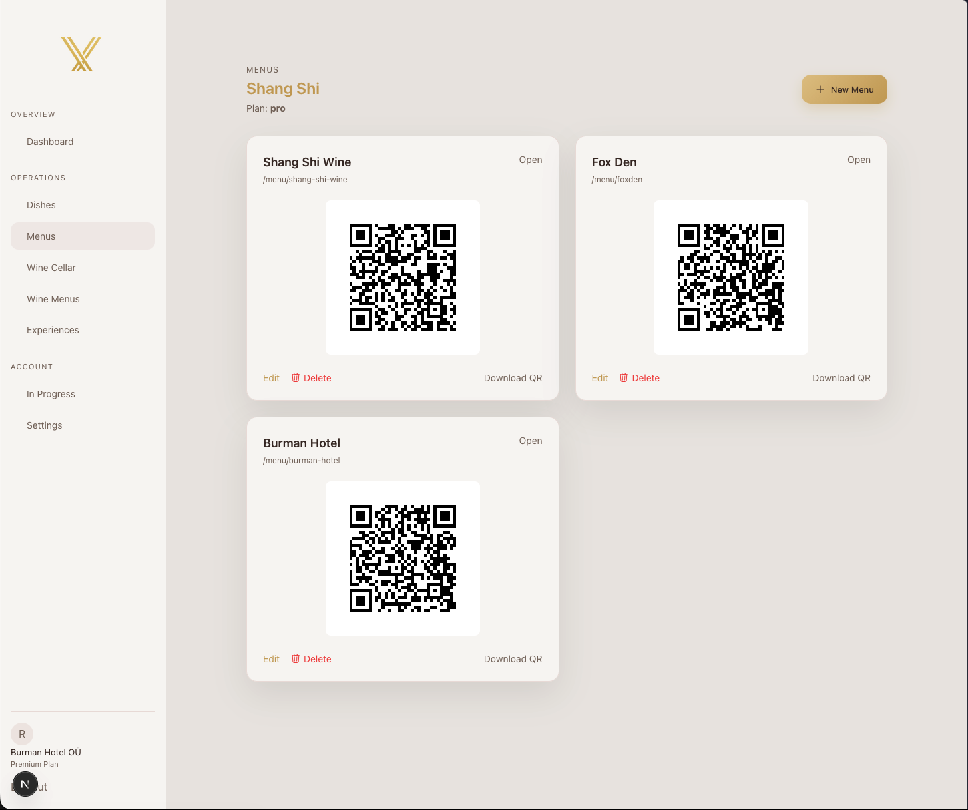Delete the Shang Shi Wine menu
The height and width of the screenshot is (810, 968).
(x=311, y=378)
